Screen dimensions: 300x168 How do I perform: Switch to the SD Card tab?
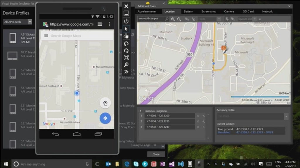[248, 11]
